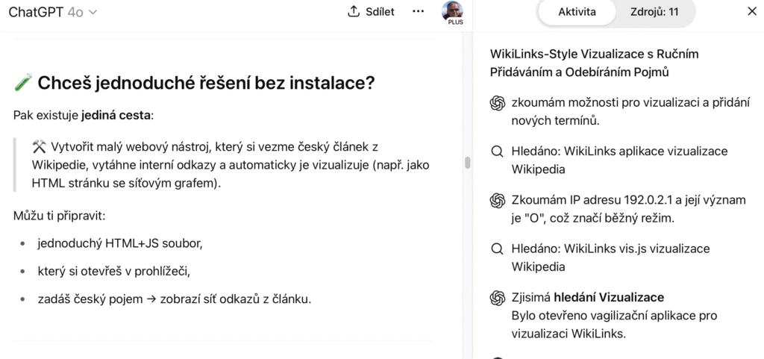The width and height of the screenshot is (764, 359).
Task: Click ChatGPT logo beside 'Zkoumám IP adresu'
Action: [497, 200]
